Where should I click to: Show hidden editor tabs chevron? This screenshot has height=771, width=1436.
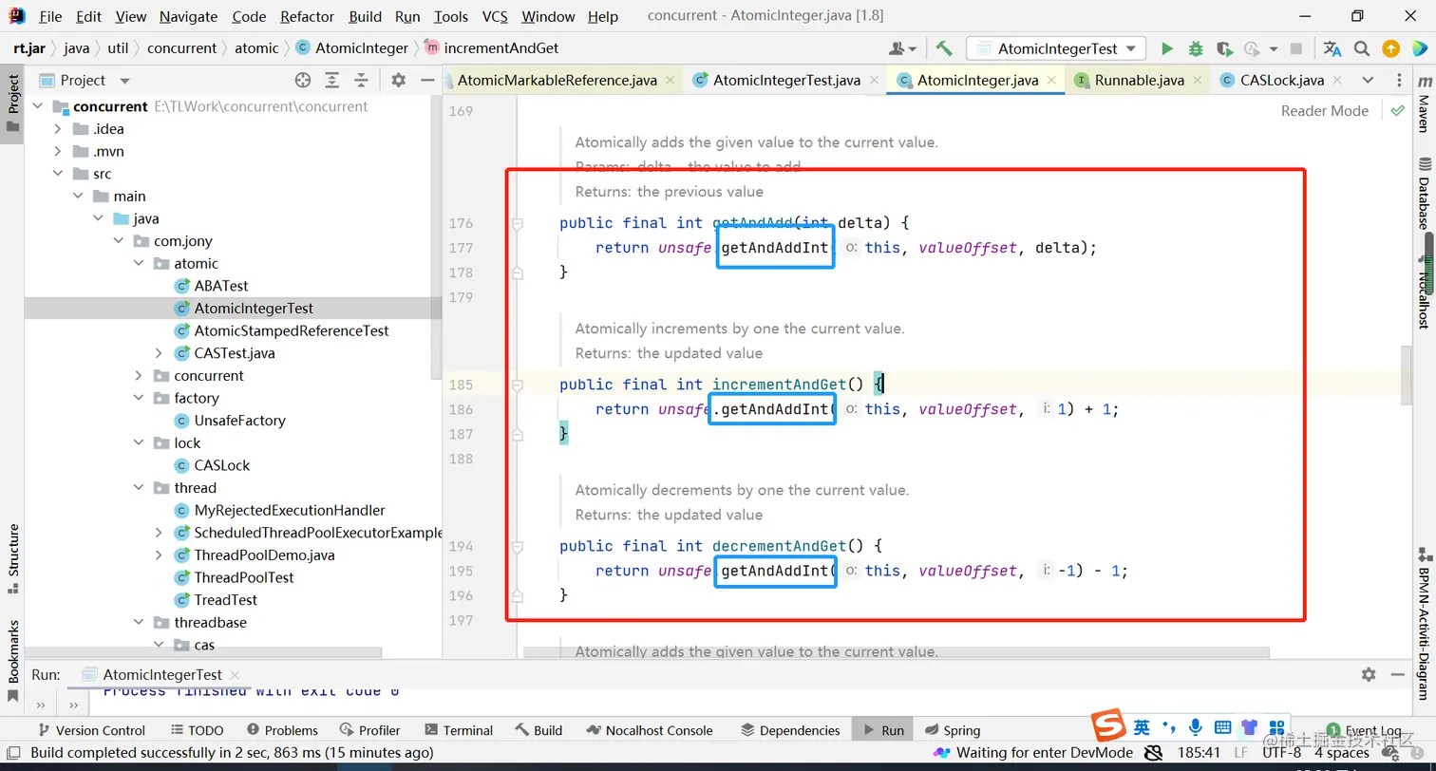1367,80
